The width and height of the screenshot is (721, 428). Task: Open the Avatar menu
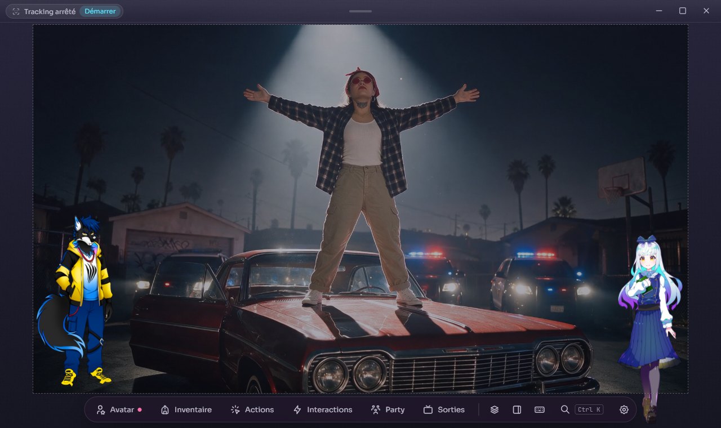click(119, 409)
